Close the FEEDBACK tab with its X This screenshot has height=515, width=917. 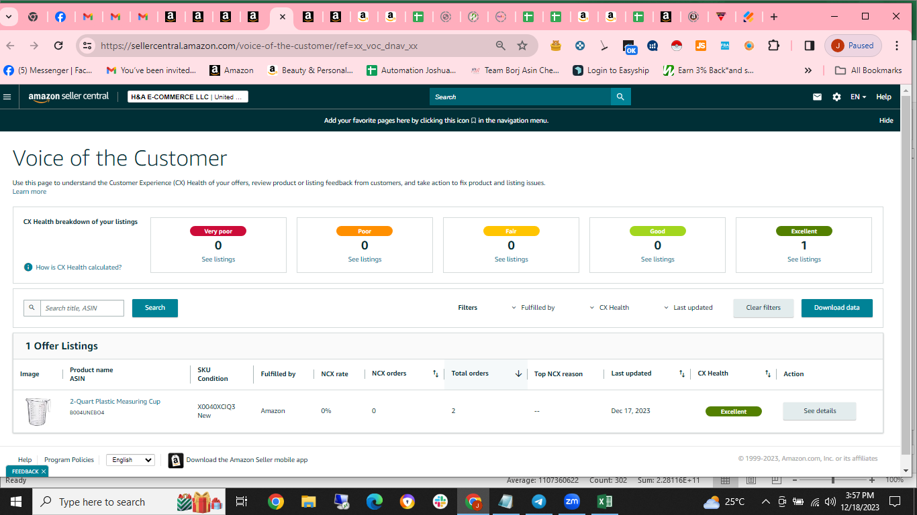click(x=44, y=471)
